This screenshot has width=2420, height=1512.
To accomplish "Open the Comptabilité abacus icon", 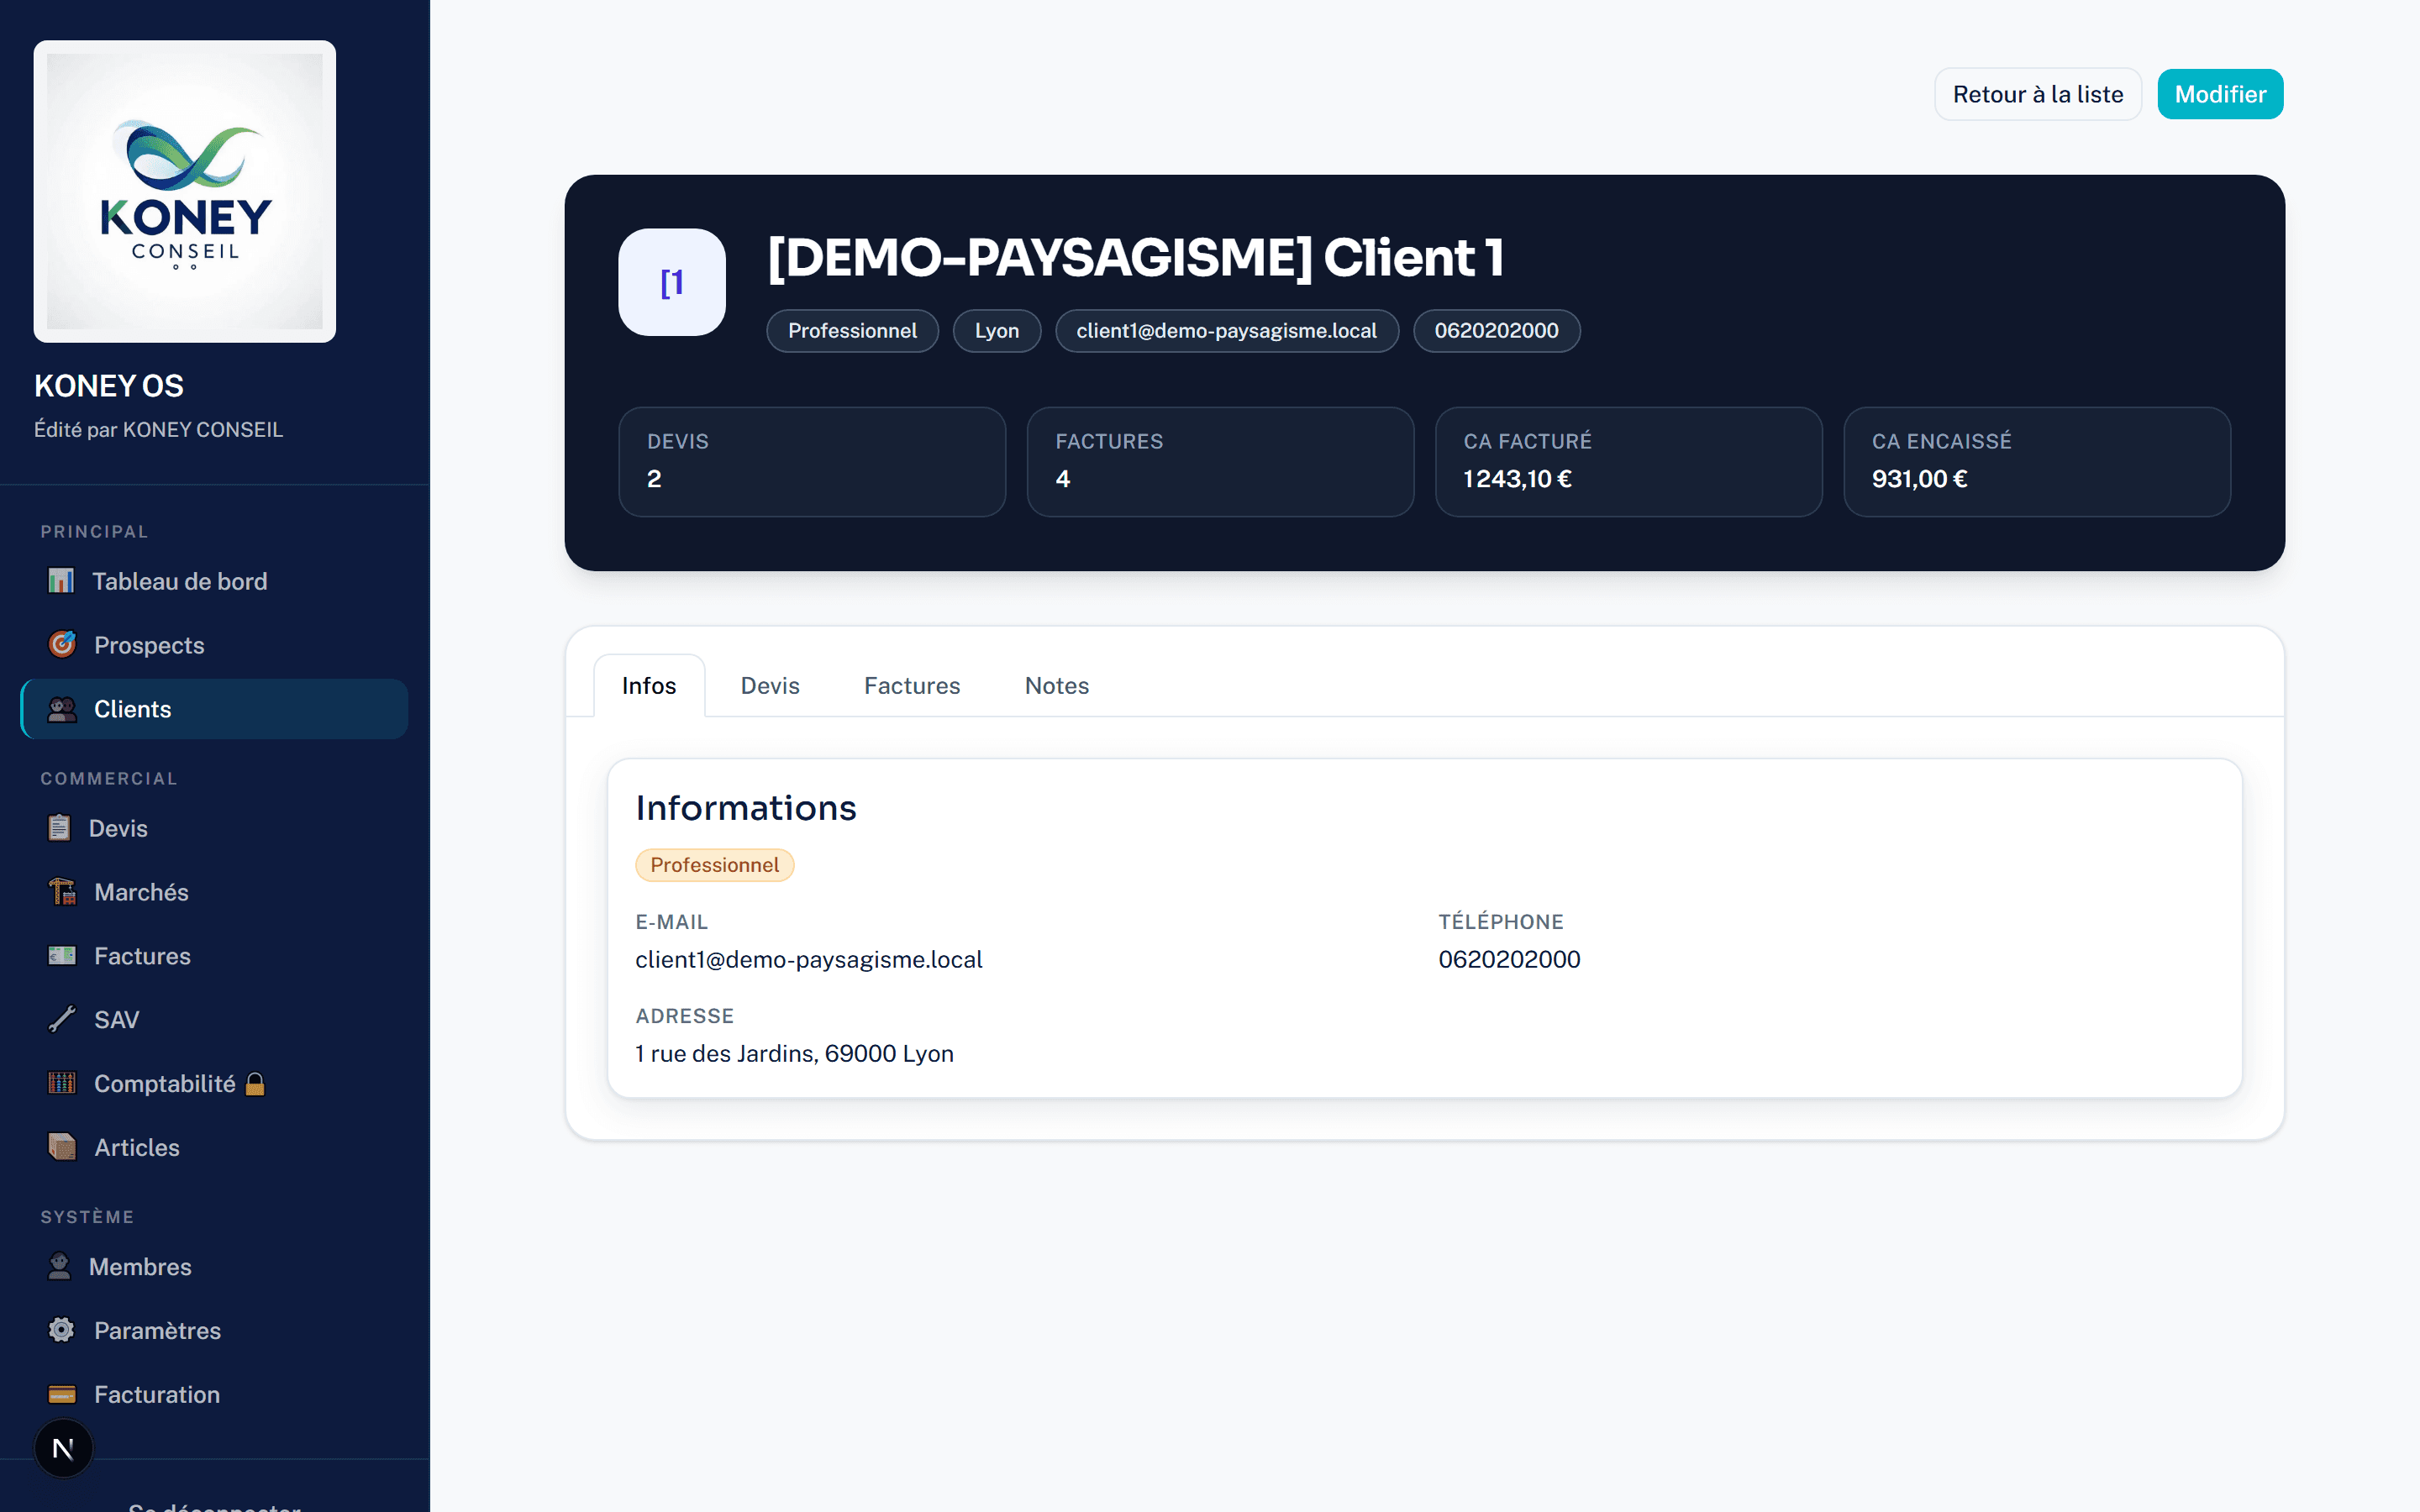I will click(x=62, y=1083).
